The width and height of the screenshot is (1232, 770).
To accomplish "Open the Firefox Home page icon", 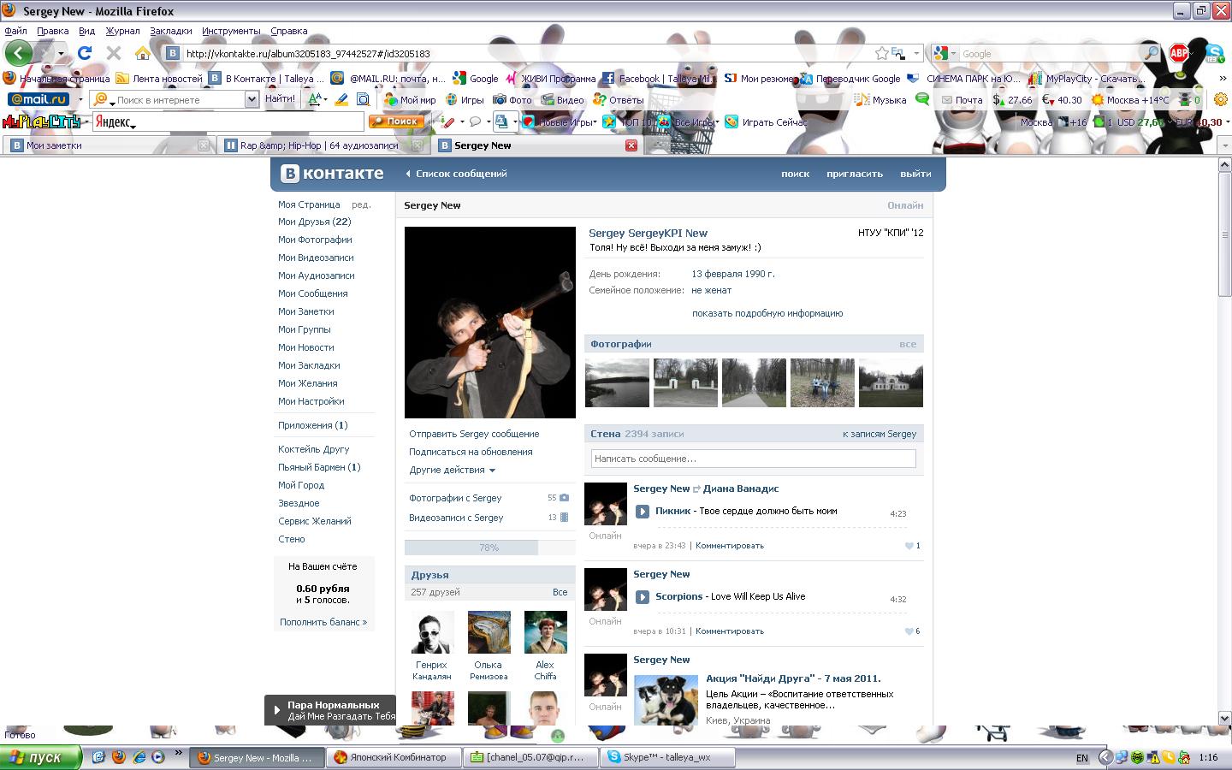I will click(143, 53).
